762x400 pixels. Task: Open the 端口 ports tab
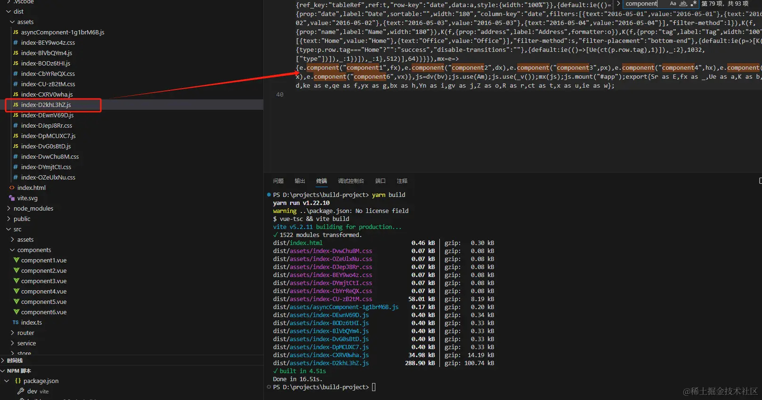[381, 181]
